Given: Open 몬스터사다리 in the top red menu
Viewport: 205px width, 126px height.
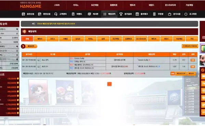Looking at the screenshot, I should pos(170,5).
